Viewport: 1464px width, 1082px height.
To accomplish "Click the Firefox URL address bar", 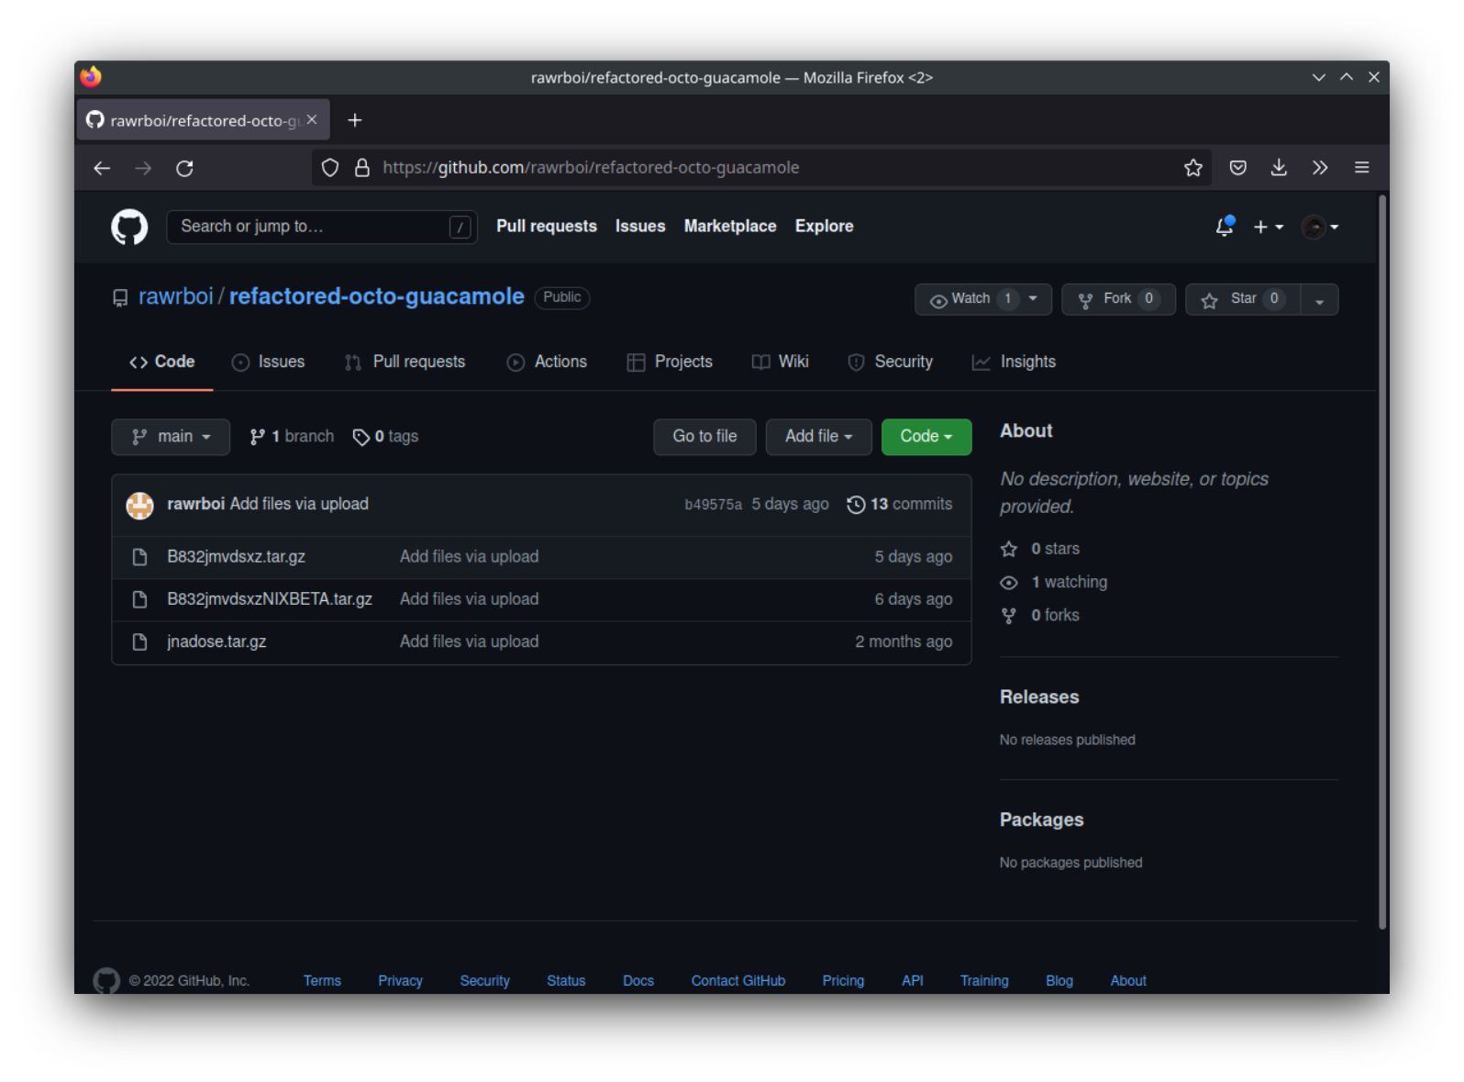I will tap(761, 168).
